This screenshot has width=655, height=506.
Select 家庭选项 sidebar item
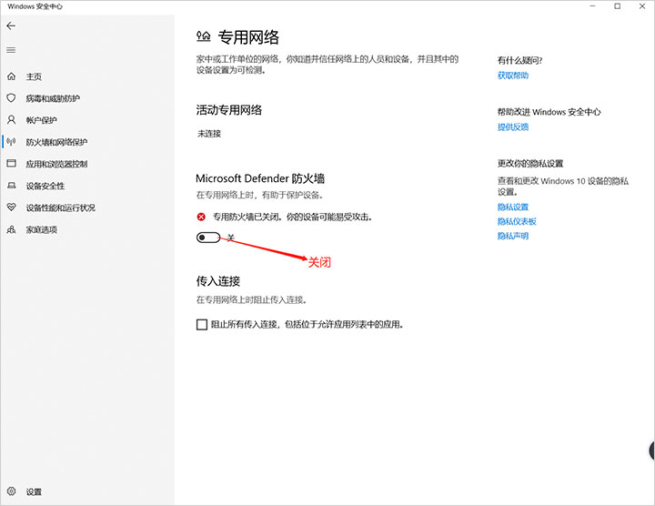point(41,230)
